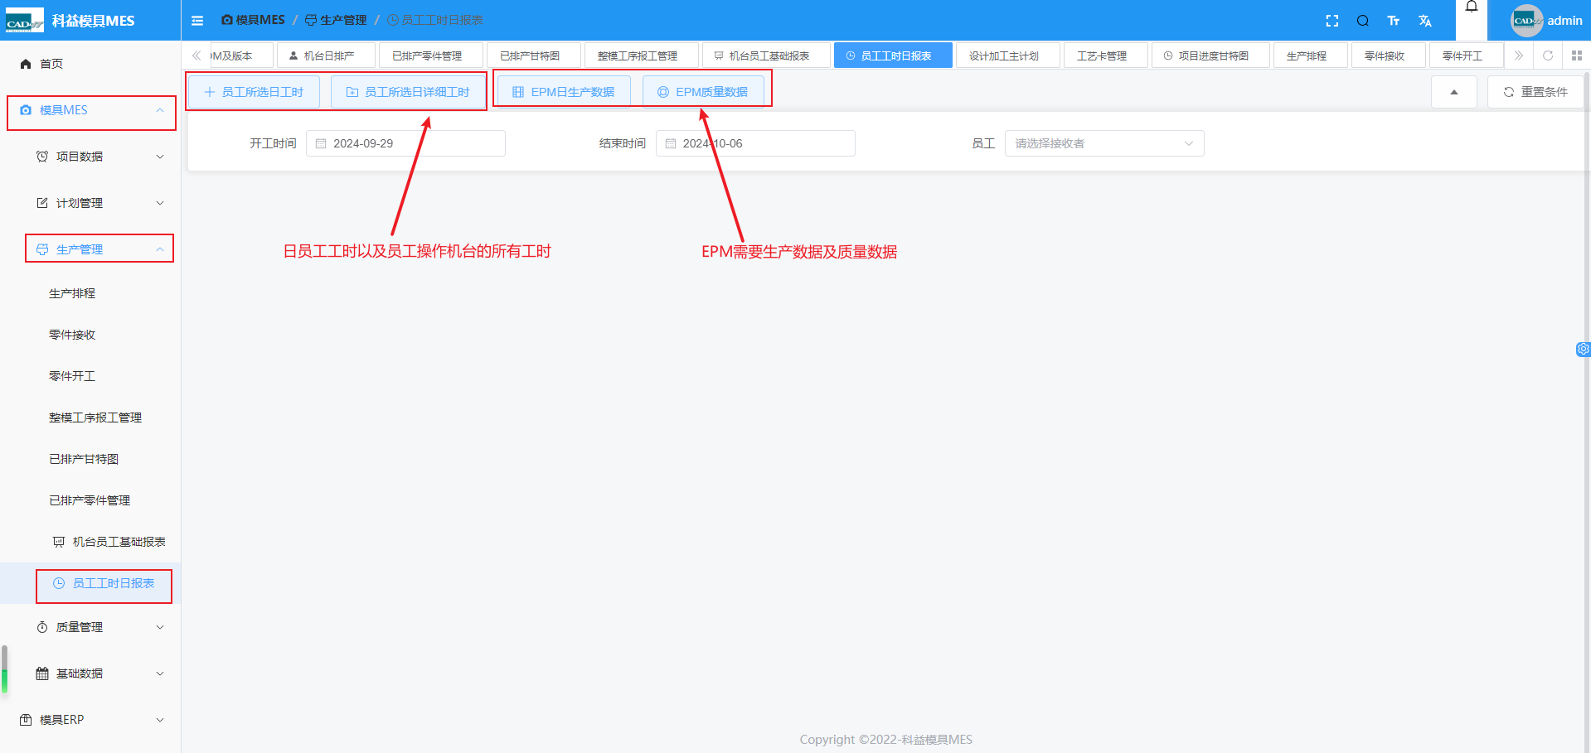1591x753 pixels.
Task: Switch to 生产排程 tab
Action: [1310, 56]
